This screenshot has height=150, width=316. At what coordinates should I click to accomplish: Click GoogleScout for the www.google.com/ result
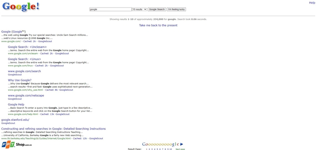[45, 41]
